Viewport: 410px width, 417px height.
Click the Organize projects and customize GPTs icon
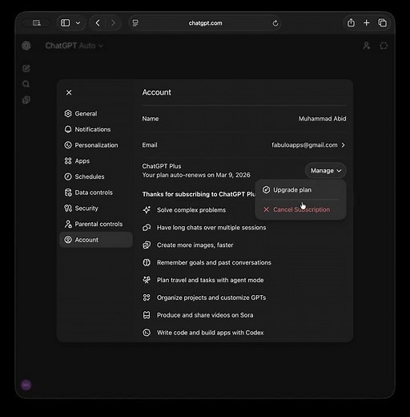147,298
